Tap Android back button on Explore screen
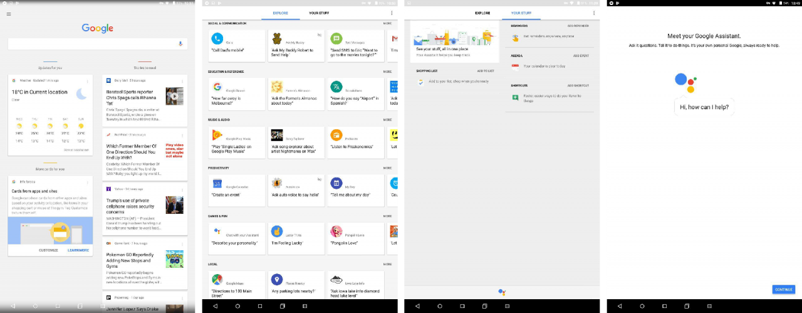The width and height of the screenshot is (802, 313). (215, 305)
